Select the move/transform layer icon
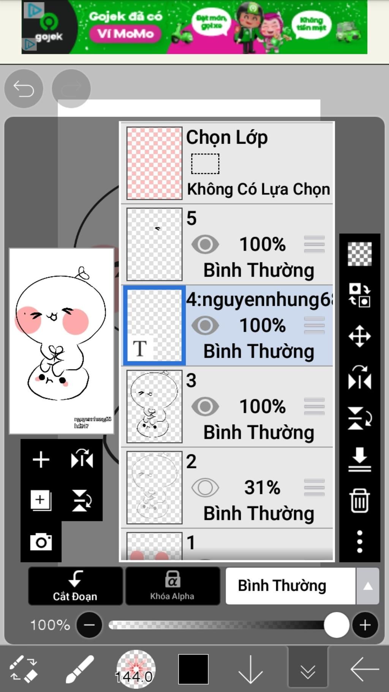The height and width of the screenshot is (692, 389). 359,336
